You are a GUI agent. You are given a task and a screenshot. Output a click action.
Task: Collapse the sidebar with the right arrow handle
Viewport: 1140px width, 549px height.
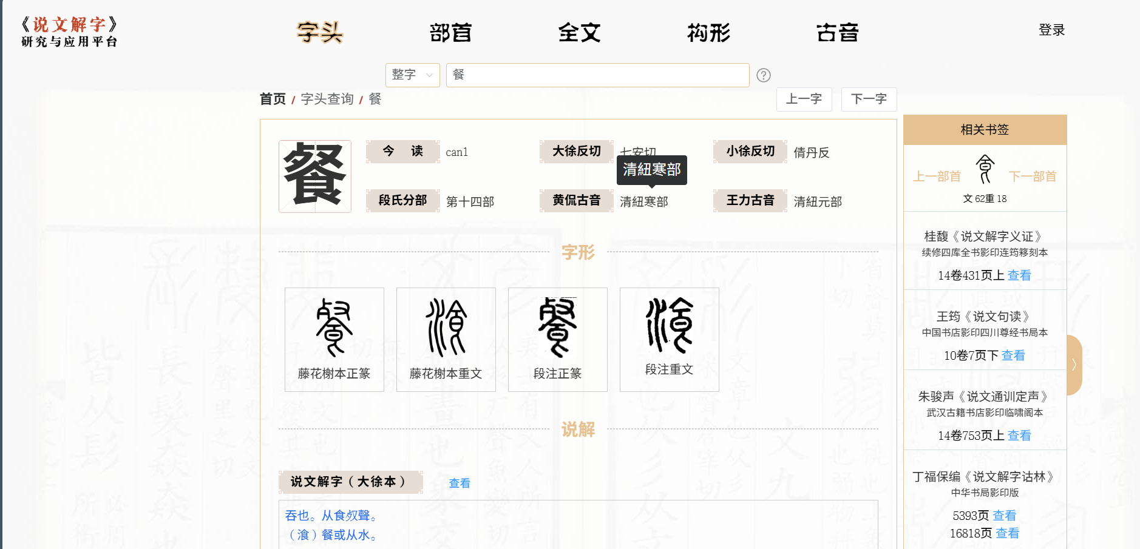tap(1074, 365)
